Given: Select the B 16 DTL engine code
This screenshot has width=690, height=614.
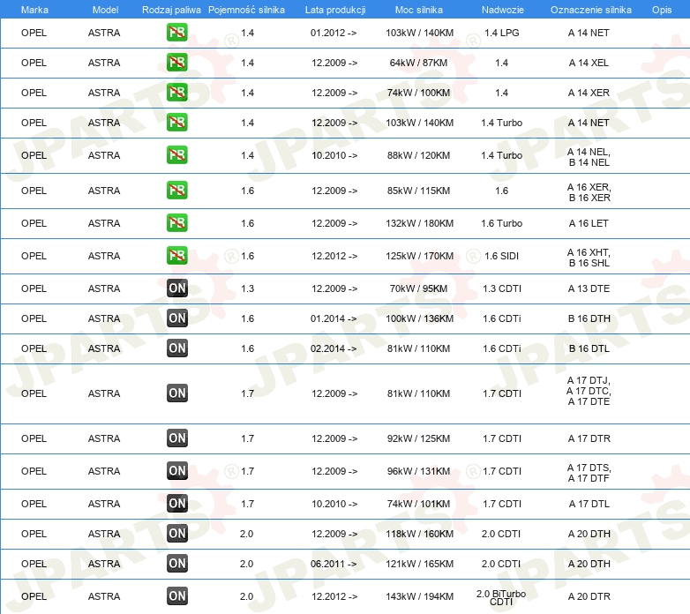Looking at the screenshot, I should point(589,348).
